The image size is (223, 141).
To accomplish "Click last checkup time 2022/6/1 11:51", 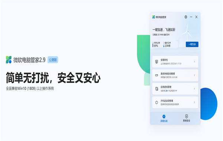I will pos(171,63).
